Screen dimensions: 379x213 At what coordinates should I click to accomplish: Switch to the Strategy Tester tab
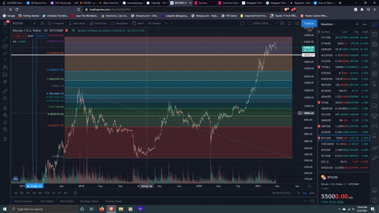[x=89, y=201]
